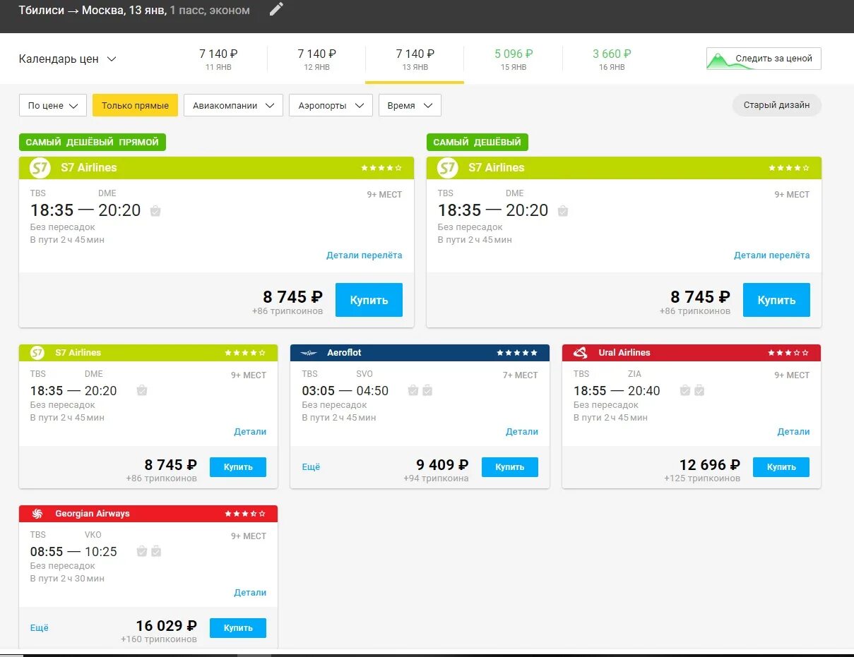854x657 pixels.
Task: Buy the Ural Airlines ticket for 12 696 ₽
Action: pyautogui.click(x=781, y=467)
